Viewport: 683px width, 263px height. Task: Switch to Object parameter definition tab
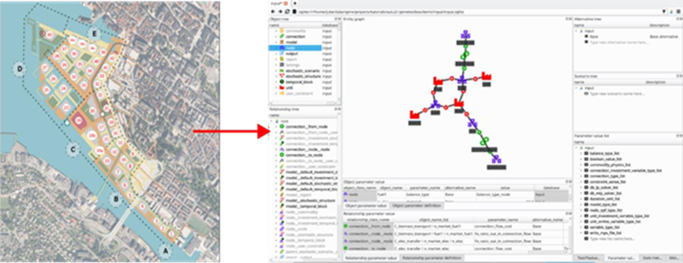[x=417, y=205]
